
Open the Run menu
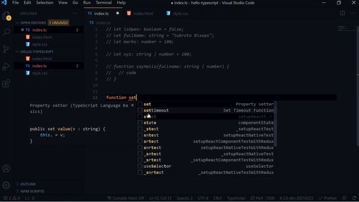pos(87,3)
